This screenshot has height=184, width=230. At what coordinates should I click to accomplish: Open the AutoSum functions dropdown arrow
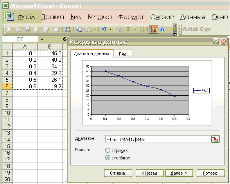(x=135, y=29)
